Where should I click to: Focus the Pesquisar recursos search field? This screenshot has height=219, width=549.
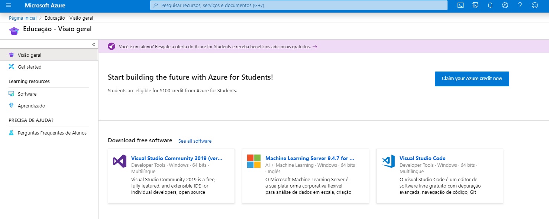299,5
